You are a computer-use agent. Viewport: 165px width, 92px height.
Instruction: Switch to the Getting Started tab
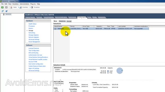point(30,18)
